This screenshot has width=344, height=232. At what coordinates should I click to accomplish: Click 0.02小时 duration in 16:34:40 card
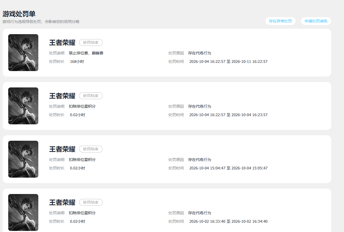(x=77, y=221)
